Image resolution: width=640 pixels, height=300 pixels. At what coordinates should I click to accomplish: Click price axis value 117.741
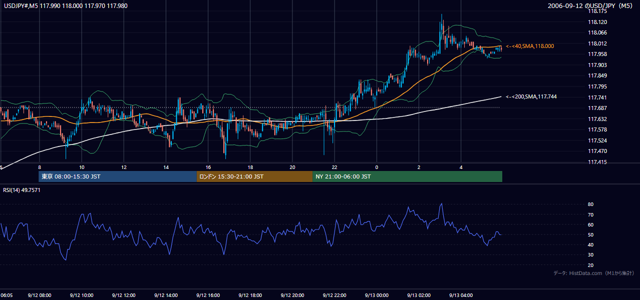point(596,97)
